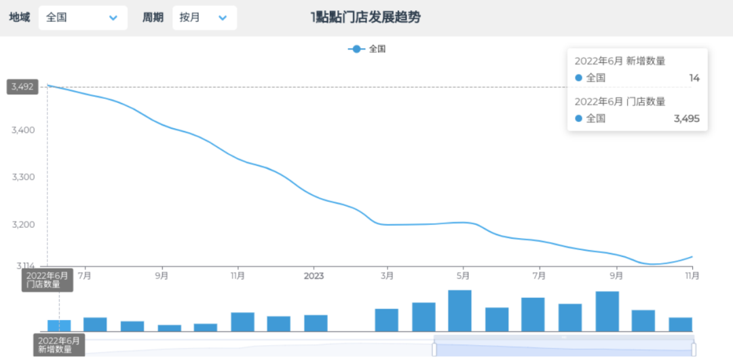Open the 周期 dropdown showing 按月
The height and width of the screenshot is (360, 733).
coord(204,18)
